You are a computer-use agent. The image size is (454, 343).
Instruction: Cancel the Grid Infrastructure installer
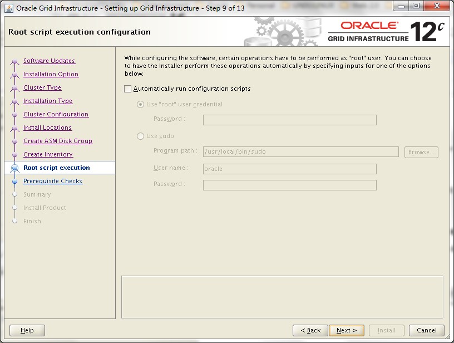pyautogui.click(x=427, y=330)
